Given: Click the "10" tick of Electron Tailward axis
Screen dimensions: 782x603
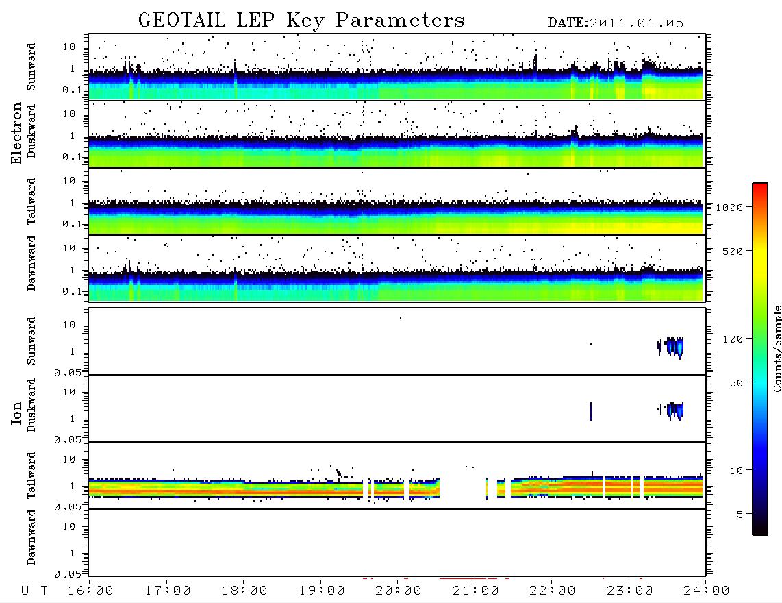Looking at the screenshot, I should (x=69, y=181).
